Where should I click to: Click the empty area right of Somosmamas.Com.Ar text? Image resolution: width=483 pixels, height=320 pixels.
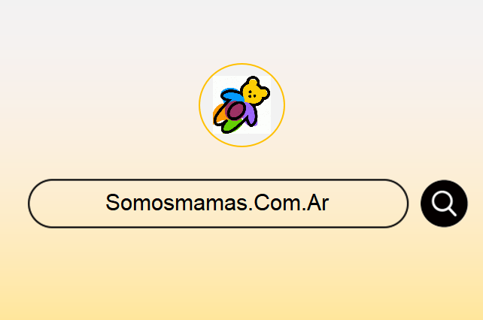[366, 204]
